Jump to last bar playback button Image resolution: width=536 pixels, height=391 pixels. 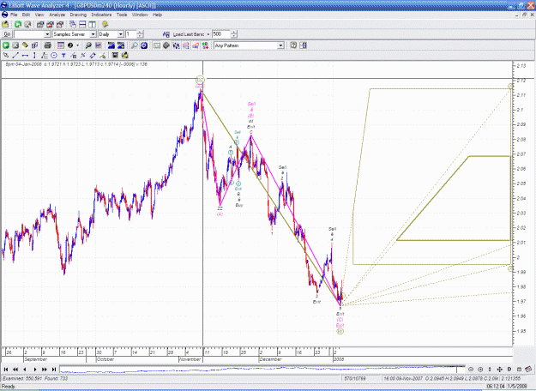coord(54,369)
